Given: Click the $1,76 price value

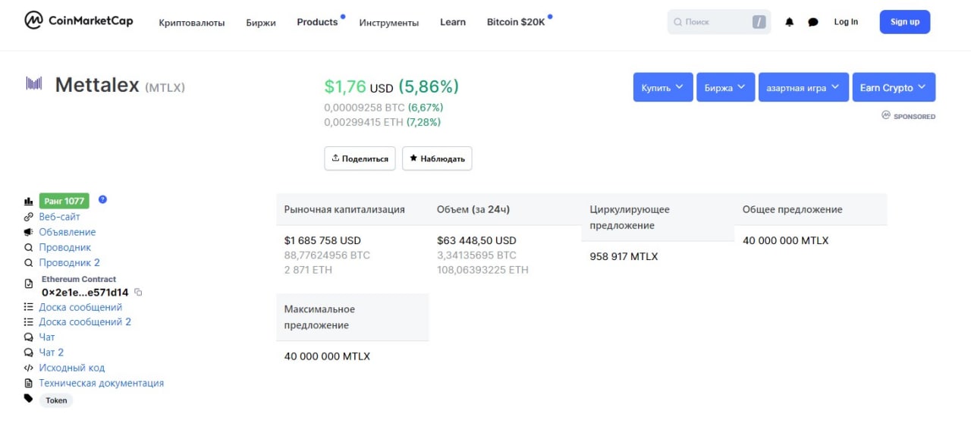Looking at the screenshot, I should pos(345,86).
